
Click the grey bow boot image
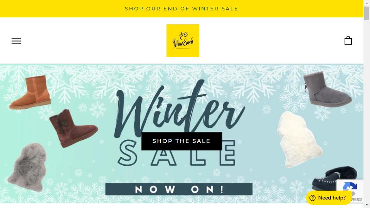pos(326,89)
